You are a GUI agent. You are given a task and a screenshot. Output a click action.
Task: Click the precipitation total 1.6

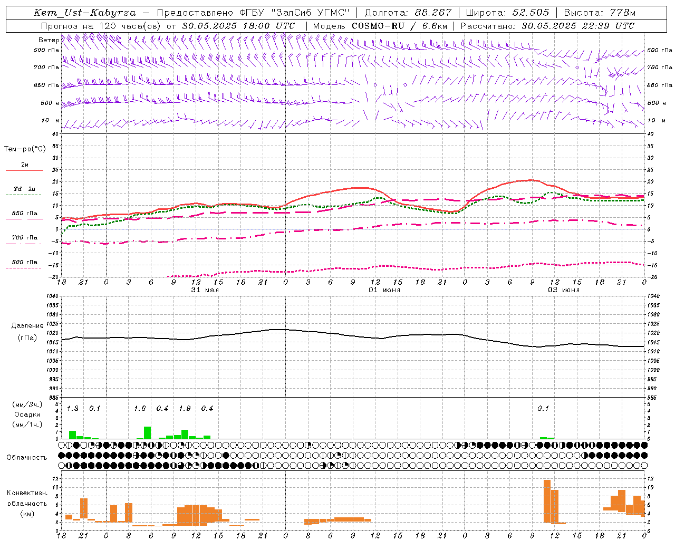pos(140,409)
